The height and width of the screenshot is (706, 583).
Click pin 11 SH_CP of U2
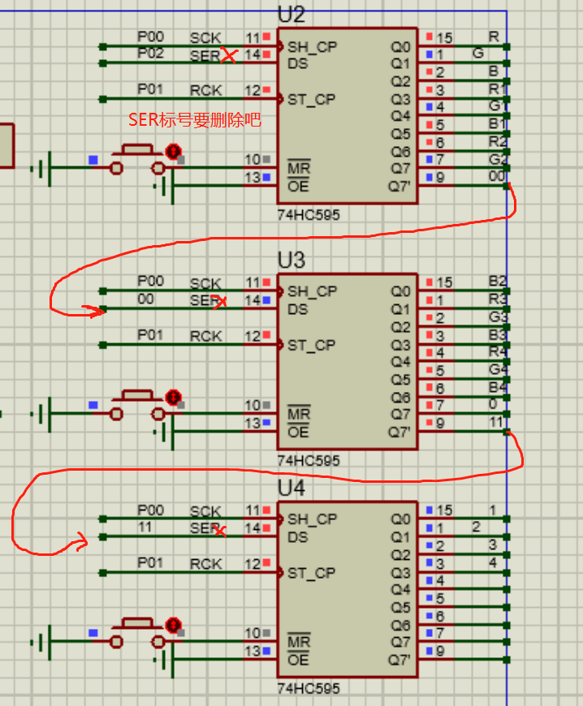coord(261,46)
